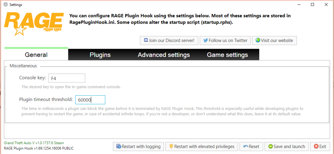Click the shield icon for elevated privileges

click(171, 146)
